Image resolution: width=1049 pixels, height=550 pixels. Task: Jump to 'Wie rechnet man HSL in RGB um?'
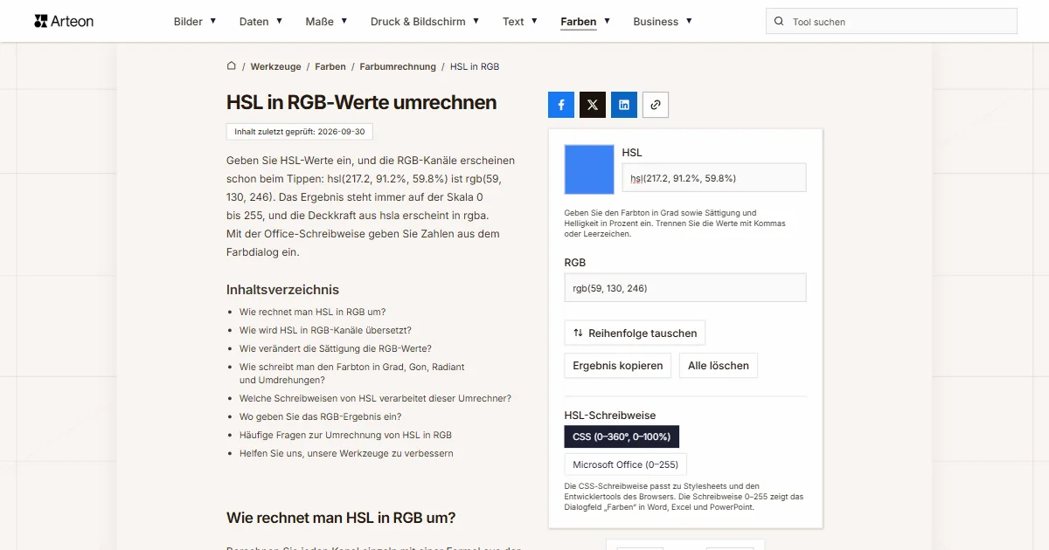(x=312, y=312)
